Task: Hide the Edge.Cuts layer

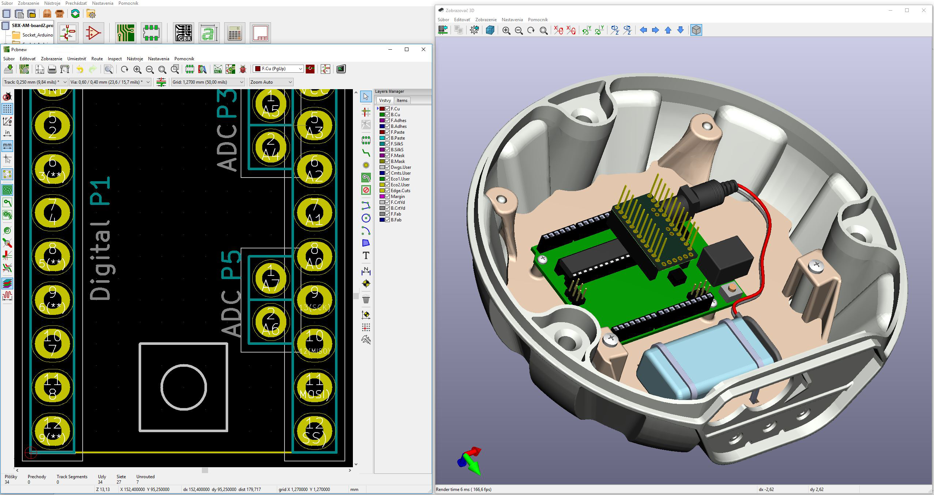Action: [387, 190]
